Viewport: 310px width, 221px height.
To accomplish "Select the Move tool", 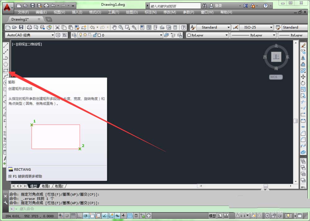I will pyautogui.click(x=303, y=77).
